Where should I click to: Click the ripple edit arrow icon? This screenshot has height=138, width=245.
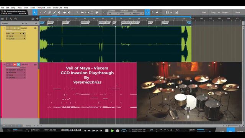point(157,13)
